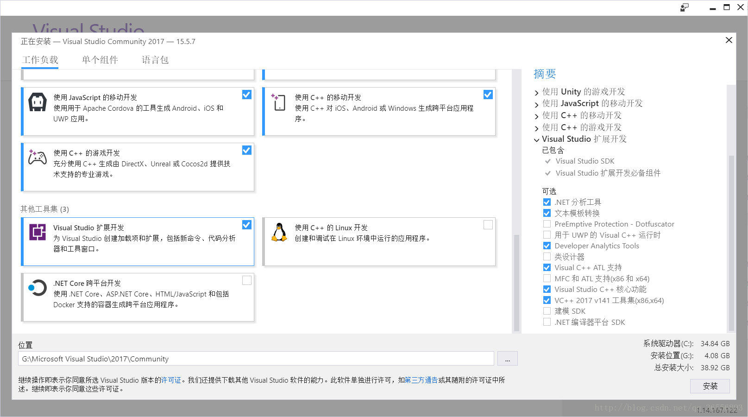Close the installer dialog with X

pyautogui.click(x=729, y=40)
